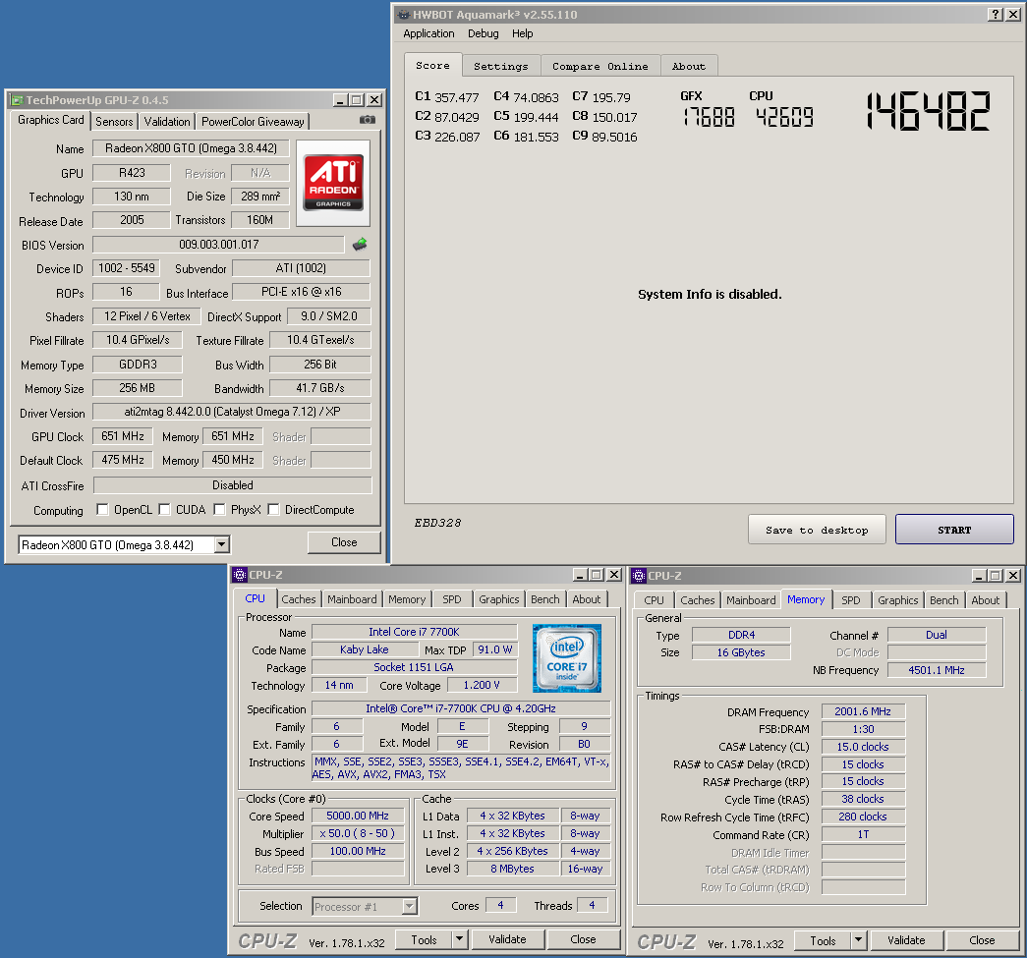Click Validate in right CPU-Z window
The height and width of the screenshot is (958, 1027).
point(906,940)
